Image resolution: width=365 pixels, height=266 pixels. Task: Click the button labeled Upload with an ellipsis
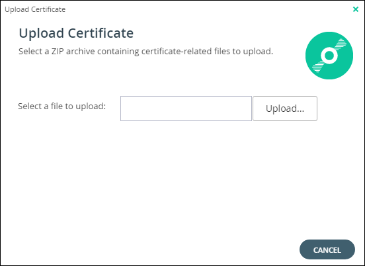[x=285, y=109]
